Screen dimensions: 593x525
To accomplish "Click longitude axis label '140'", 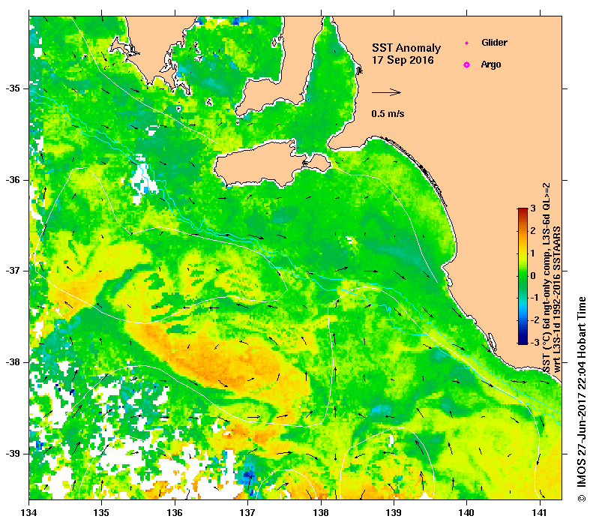I will click(x=466, y=512).
